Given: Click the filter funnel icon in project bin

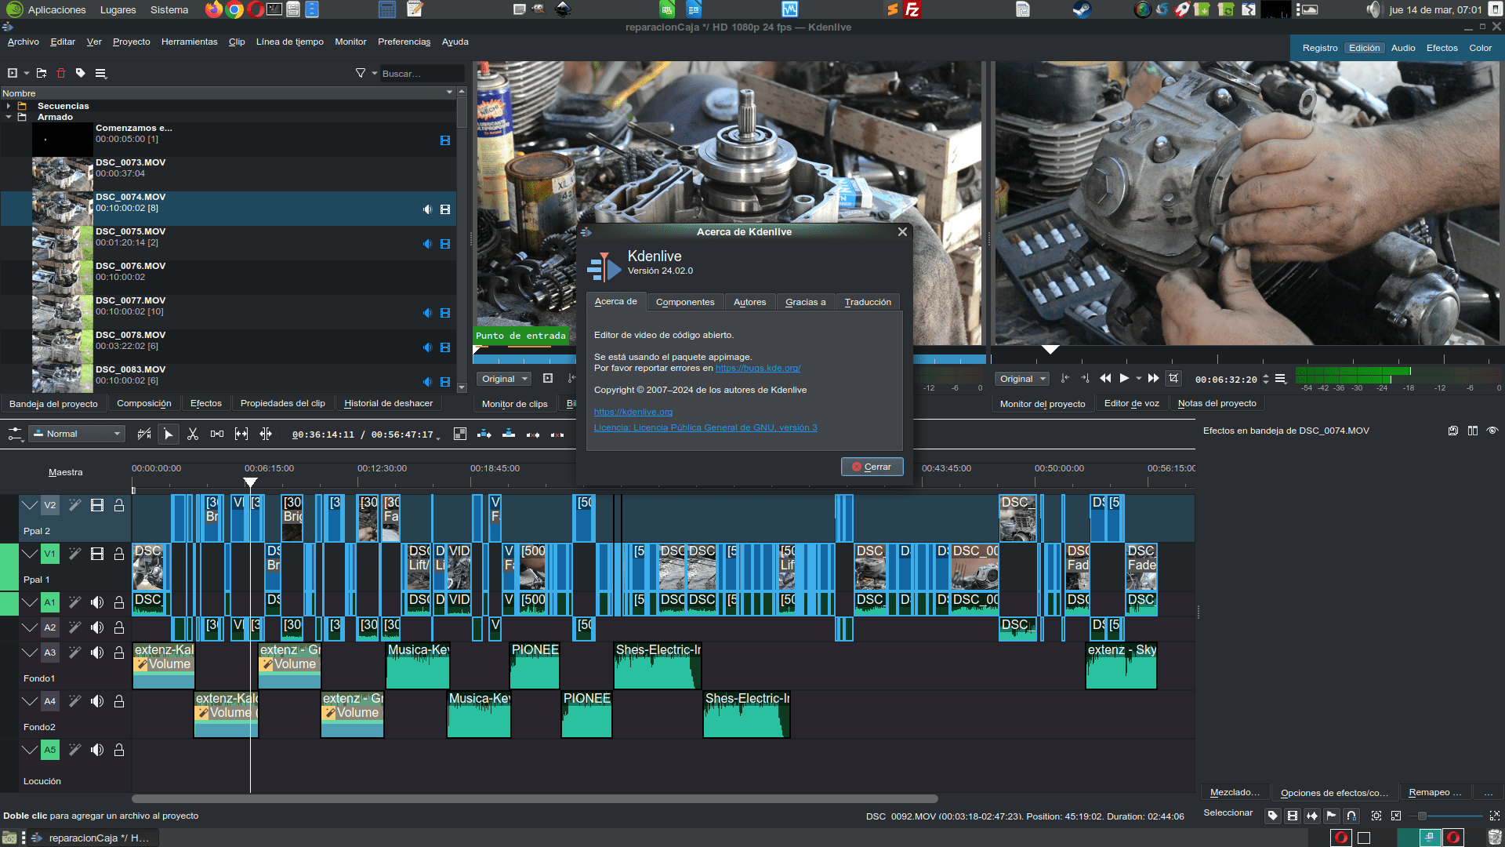Looking at the screenshot, I should (360, 73).
